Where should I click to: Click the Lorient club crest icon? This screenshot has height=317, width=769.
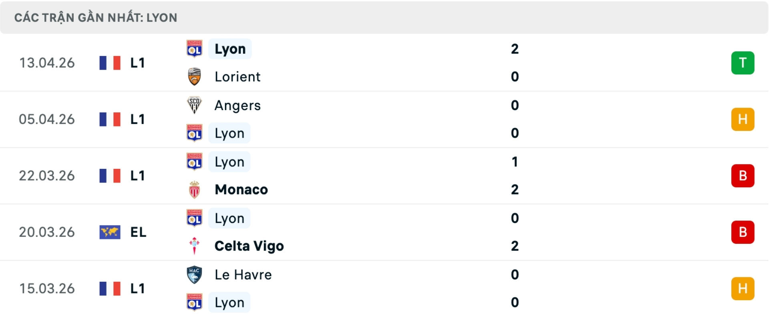(x=194, y=76)
